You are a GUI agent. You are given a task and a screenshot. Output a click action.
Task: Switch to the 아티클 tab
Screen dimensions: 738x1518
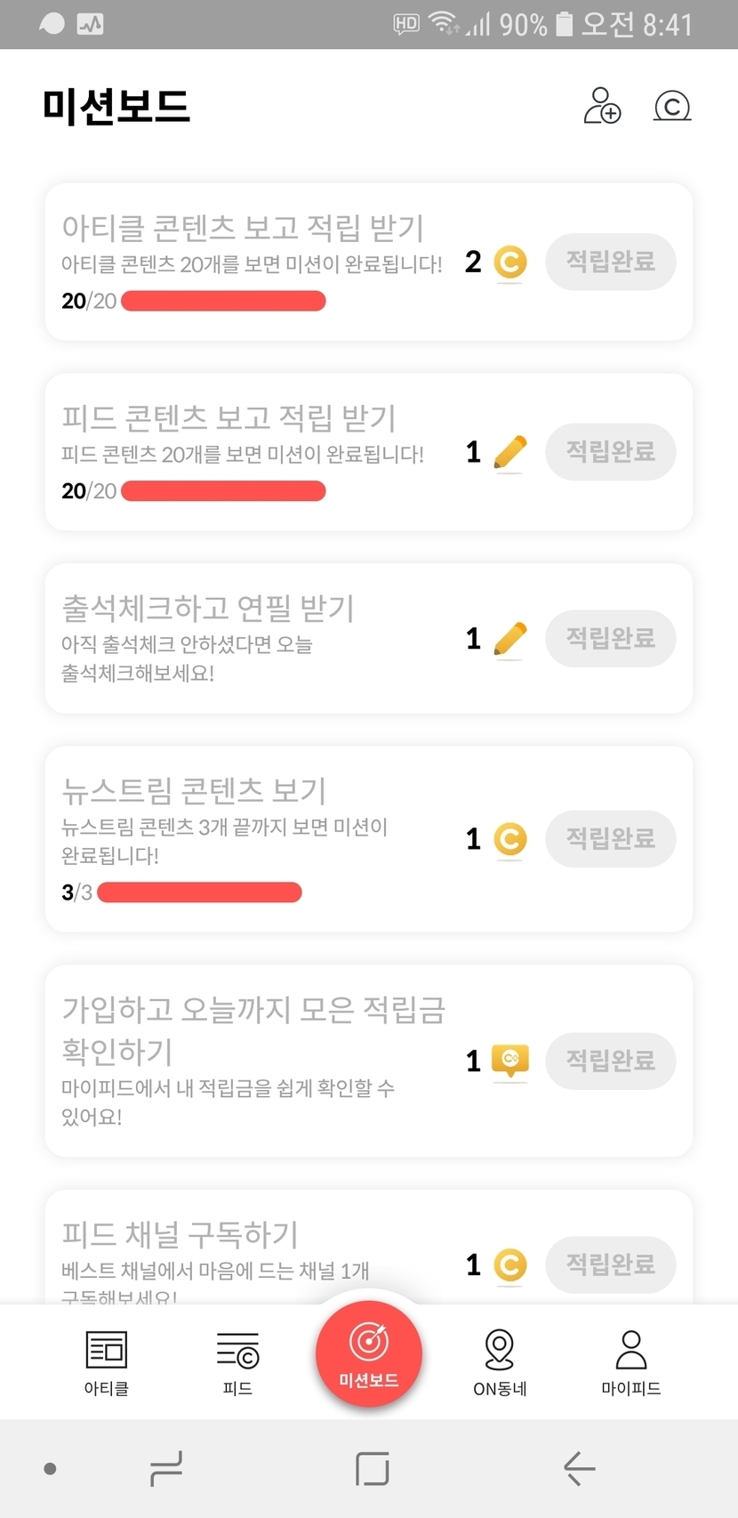pos(107,1362)
